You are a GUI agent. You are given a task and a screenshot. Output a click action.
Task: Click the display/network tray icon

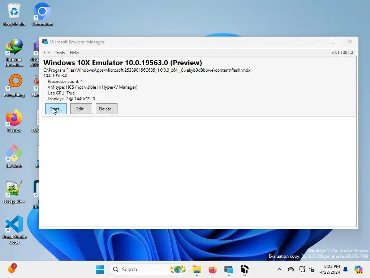coord(302,269)
